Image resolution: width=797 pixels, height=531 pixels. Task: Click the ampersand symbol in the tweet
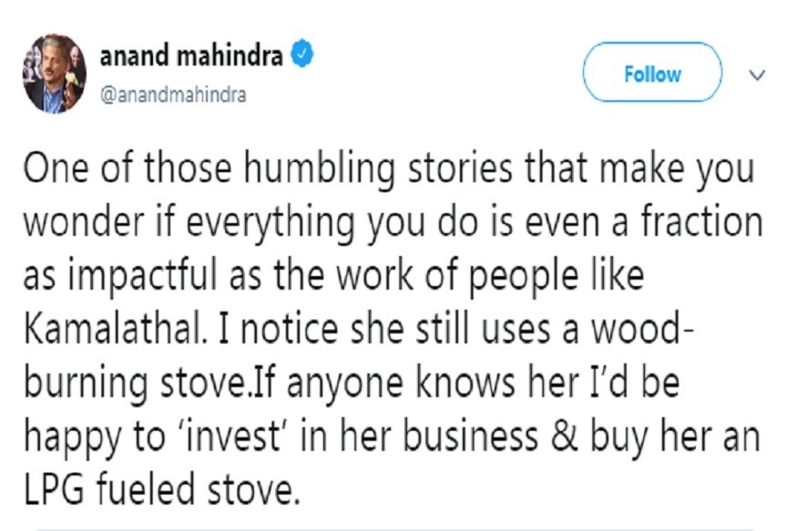[x=564, y=436]
